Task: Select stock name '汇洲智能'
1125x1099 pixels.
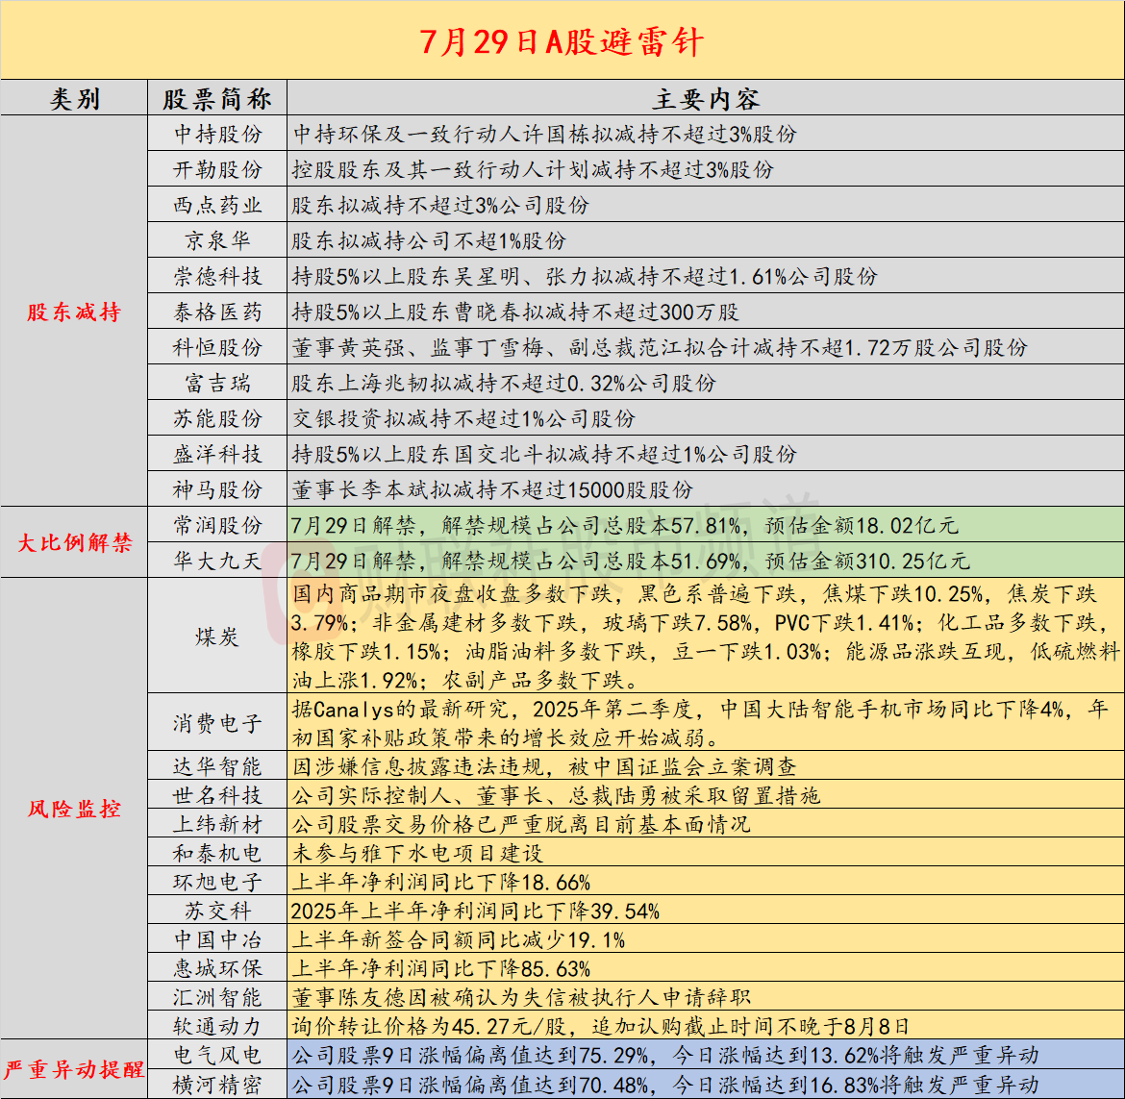Action: tap(217, 997)
